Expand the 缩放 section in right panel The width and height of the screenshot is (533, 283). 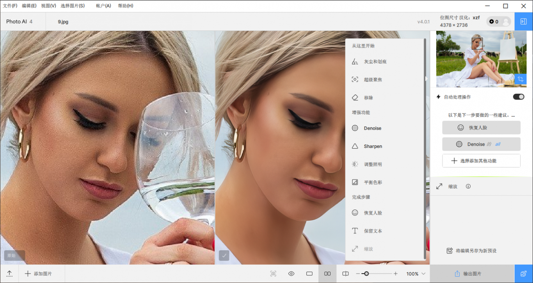pyautogui.click(x=453, y=186)
